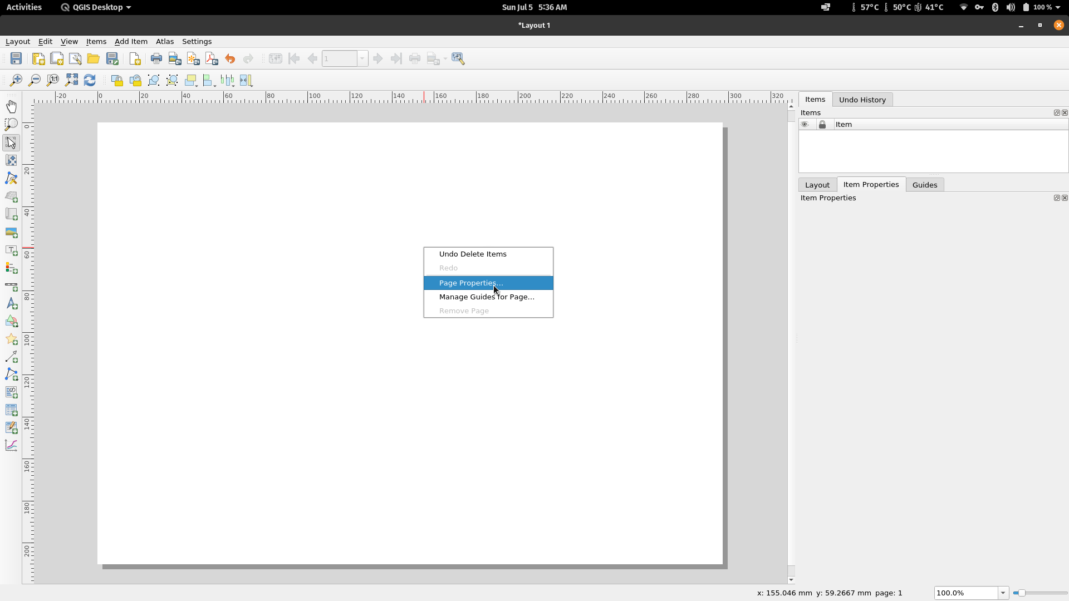Activate the Zoom tool in left toolbar
Image resolution: width=1069 pixels, height=601 pixels.
[11, 124]
